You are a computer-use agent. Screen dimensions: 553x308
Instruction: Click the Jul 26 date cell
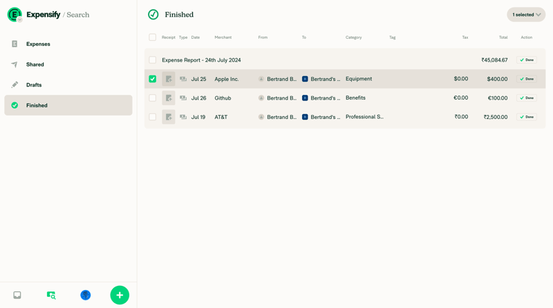click(198, 98)
